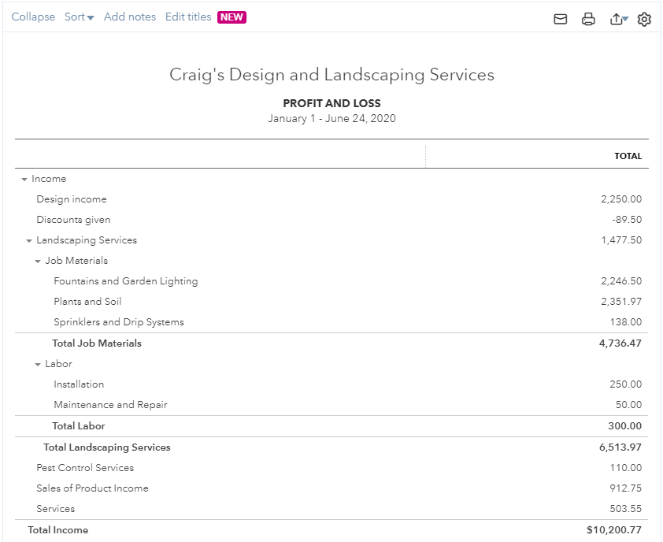Click the print report icon
Screen dimensions: 663x542
click(588, 19)
